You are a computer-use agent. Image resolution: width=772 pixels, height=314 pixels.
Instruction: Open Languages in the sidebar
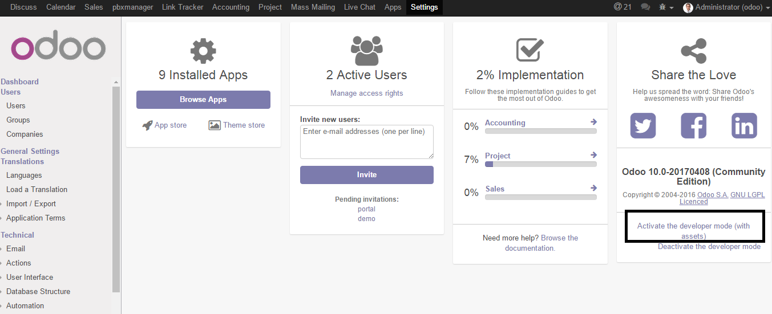[x=24, y=176]
